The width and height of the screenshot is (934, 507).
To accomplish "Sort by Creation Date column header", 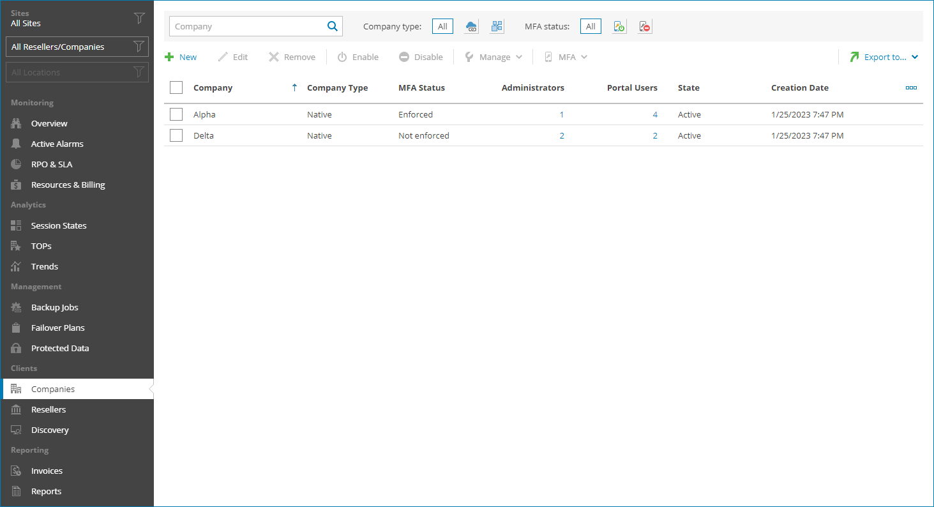I will pos(800,88).
